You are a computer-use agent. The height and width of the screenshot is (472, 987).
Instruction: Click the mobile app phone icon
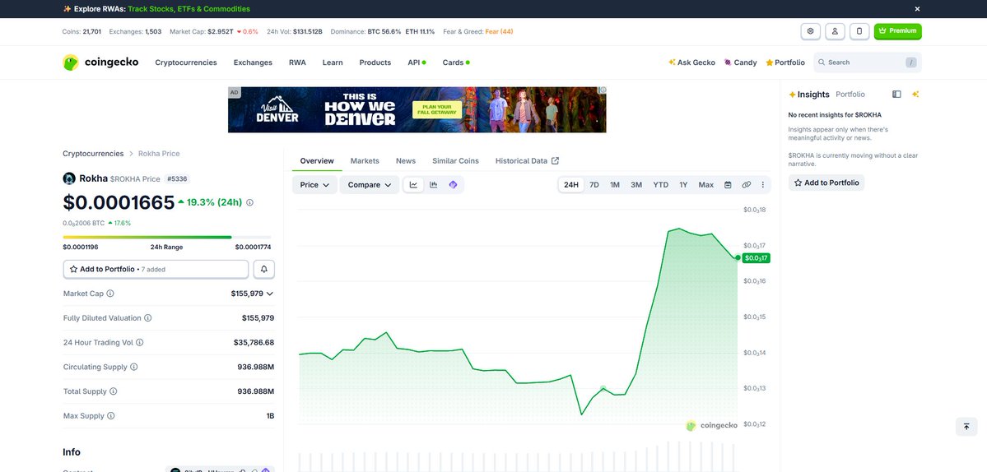point(859,31)
